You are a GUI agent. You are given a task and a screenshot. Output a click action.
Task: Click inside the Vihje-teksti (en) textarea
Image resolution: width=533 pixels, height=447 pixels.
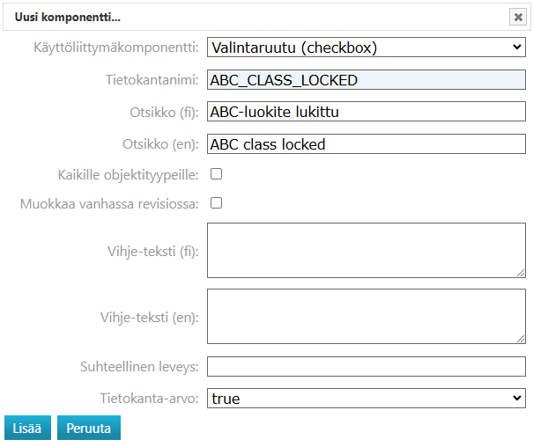(366, 316)
